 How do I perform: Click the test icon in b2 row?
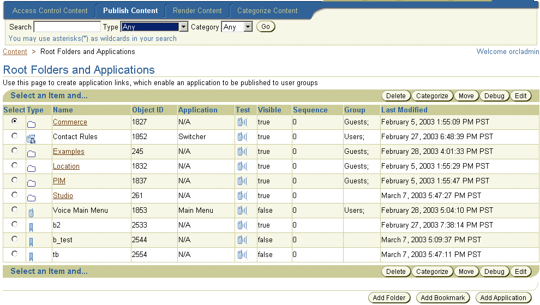[x=242, y=225]
